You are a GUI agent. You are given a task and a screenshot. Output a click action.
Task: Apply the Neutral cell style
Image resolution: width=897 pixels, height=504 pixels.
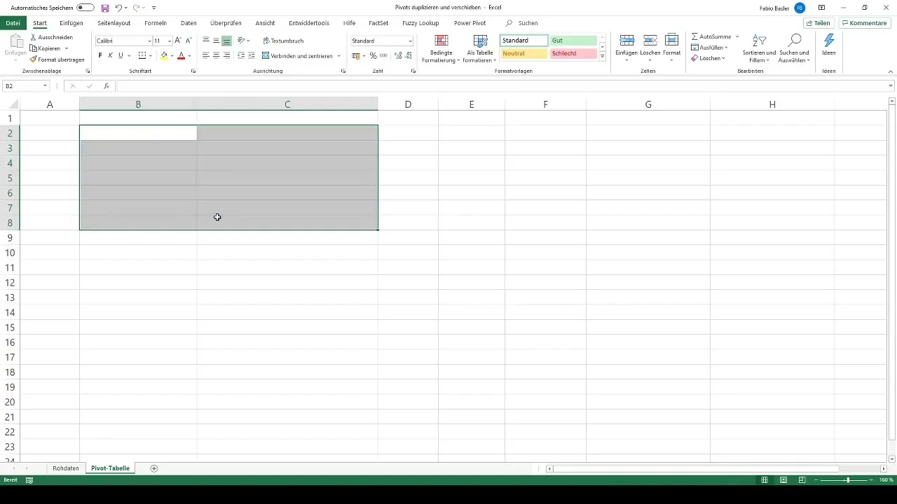(x=524, y=54)
